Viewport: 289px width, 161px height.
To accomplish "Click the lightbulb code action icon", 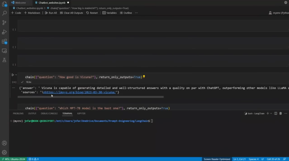I will (144, 77).
